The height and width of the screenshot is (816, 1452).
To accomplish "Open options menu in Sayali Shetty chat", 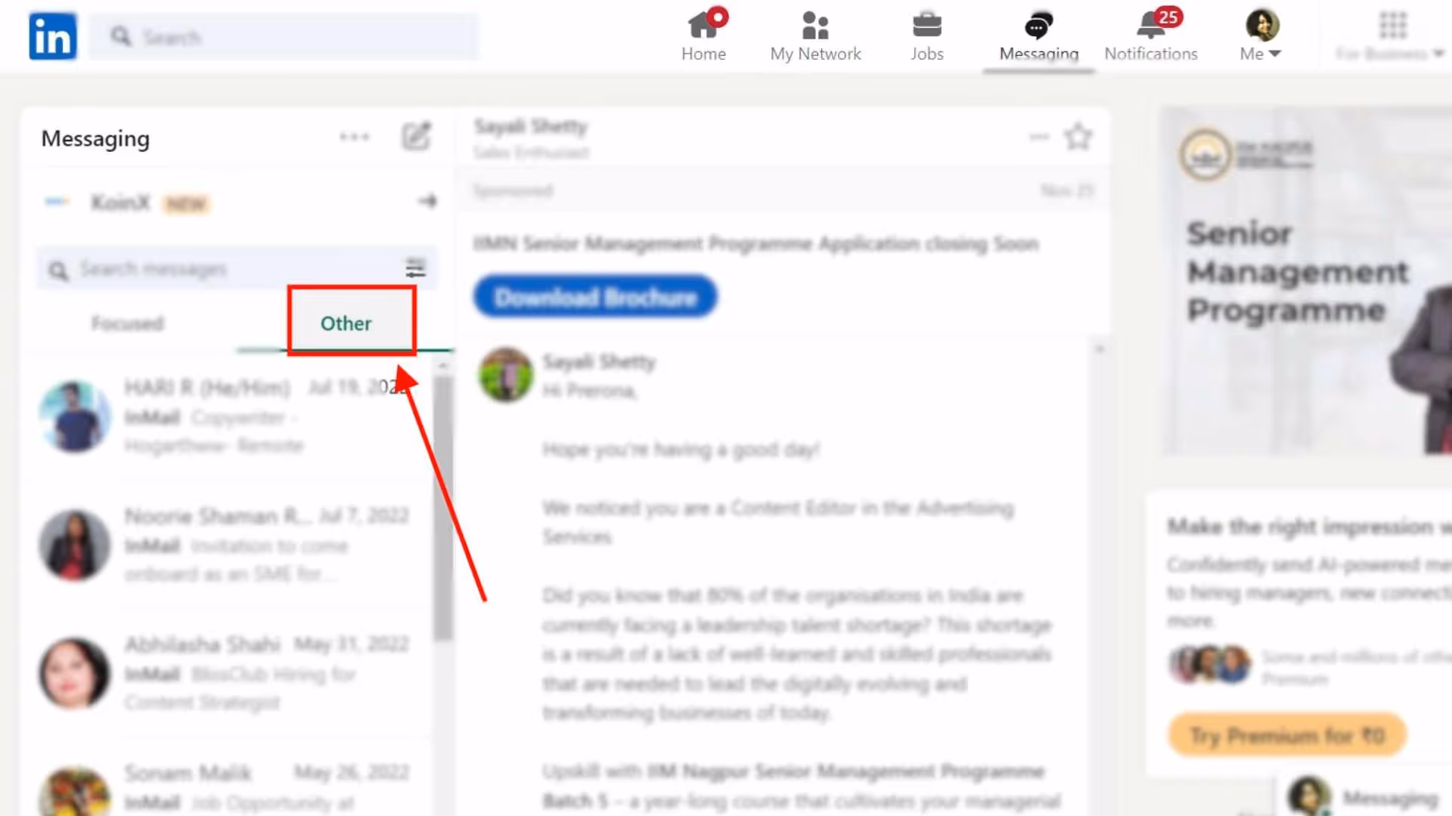I will (1039, 137).
